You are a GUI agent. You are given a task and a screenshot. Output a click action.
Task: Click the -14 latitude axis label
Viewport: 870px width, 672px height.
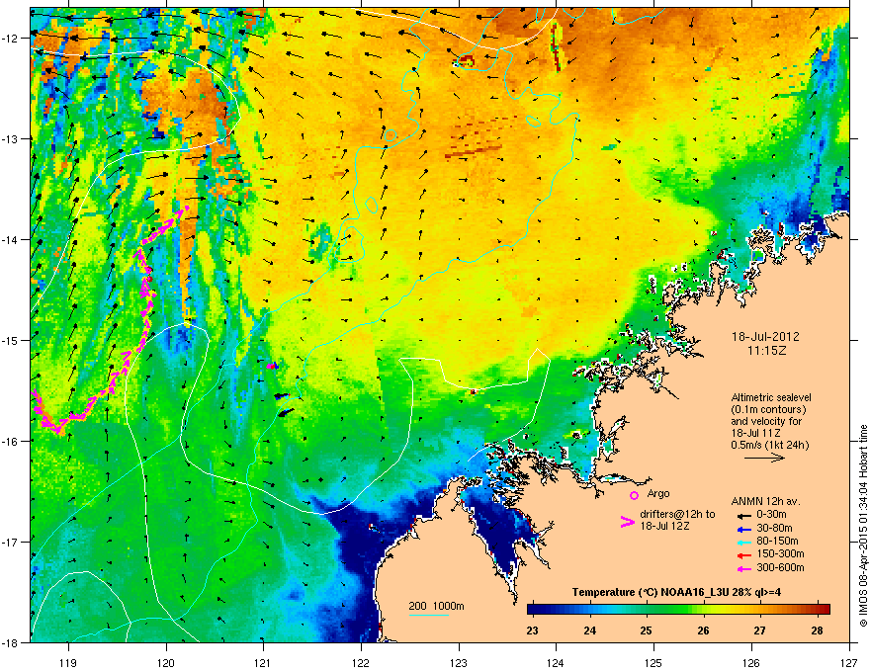(x=10, y=240)
